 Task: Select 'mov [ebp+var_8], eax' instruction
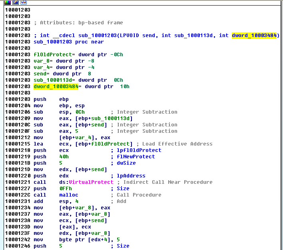pos(72,208)
